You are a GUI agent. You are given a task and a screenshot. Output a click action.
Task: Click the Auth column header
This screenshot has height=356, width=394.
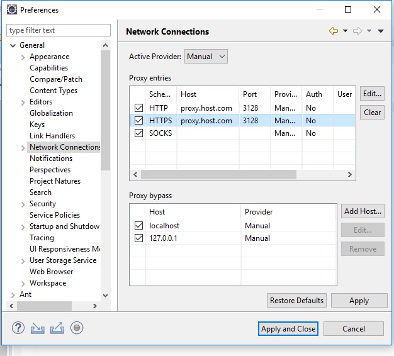click(x=317, y=94)
